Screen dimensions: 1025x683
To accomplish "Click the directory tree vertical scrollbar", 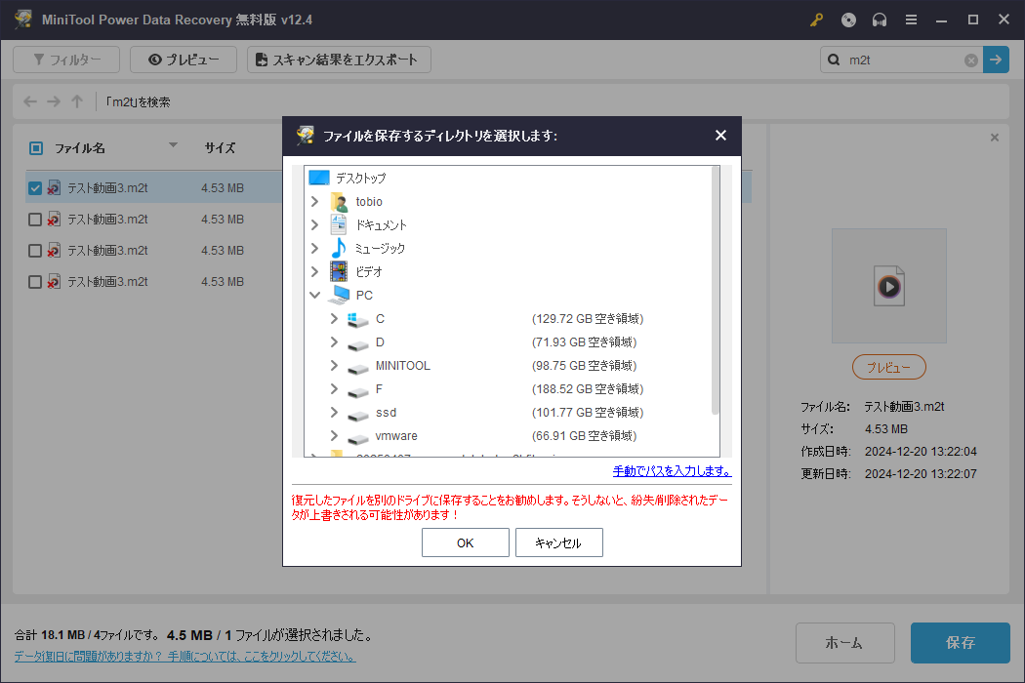I will pyautogui.click(x=715, y=292).
